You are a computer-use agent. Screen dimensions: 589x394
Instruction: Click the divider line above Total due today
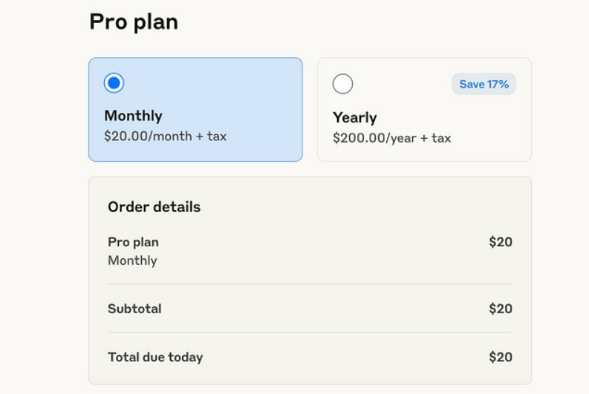pyautogui.click(x=310, y=332)
